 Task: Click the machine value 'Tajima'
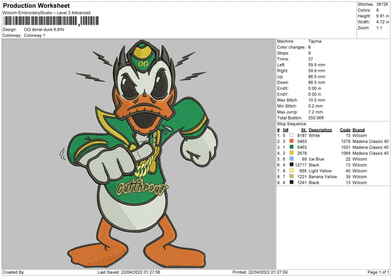coord(315,41)
